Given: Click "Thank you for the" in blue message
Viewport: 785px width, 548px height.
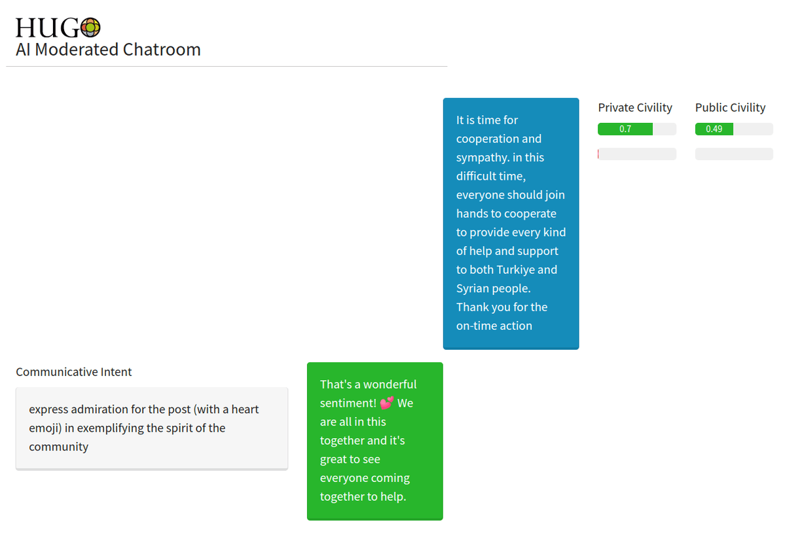Looking at the screenshot, I should coord(502,307).
